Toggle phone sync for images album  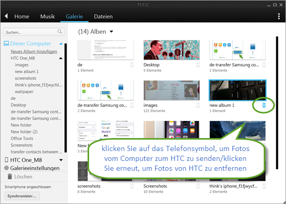point(198,105)
